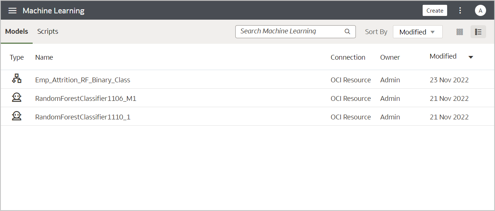The image size is (495, 211).
Task: Focus the Search Machine Learning field
Action: pyautogui.click(x=289, y=32)
